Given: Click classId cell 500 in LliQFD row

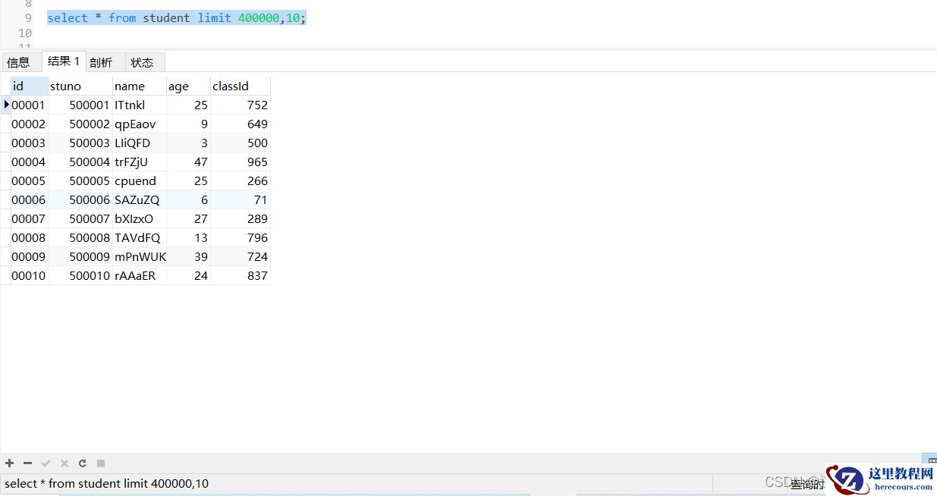Looking at the screenshot, I should click(241, 143).
